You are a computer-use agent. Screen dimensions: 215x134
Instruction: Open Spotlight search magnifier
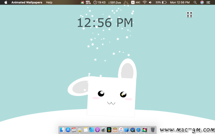(195, 2)
